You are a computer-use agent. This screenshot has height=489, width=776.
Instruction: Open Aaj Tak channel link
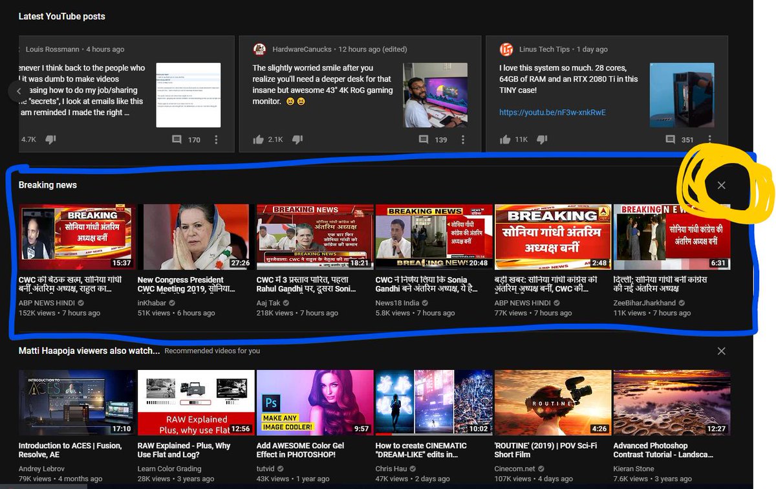(268, 303)
